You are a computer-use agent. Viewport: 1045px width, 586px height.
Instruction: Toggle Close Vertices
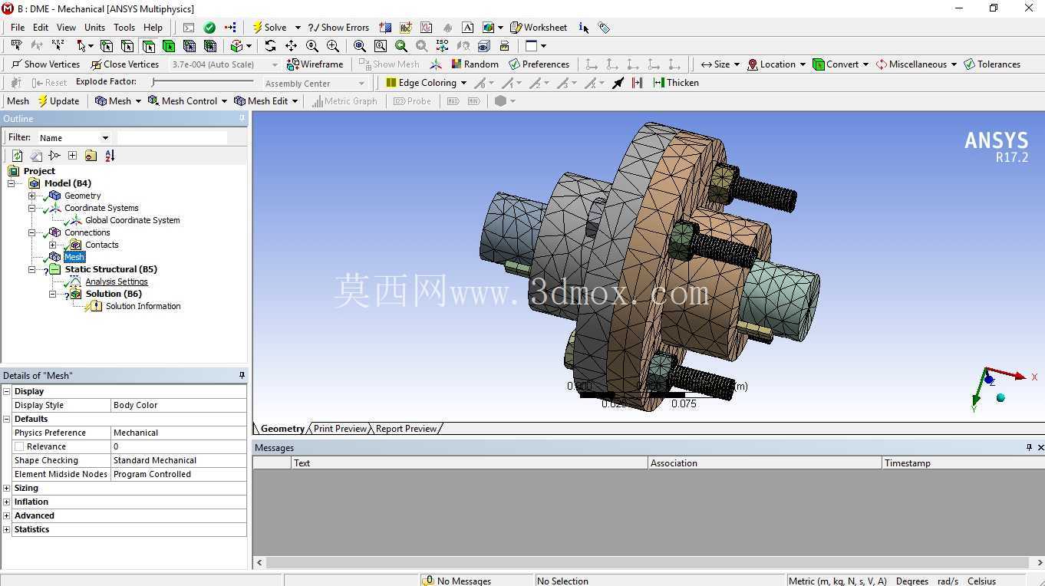click(124, 64)
